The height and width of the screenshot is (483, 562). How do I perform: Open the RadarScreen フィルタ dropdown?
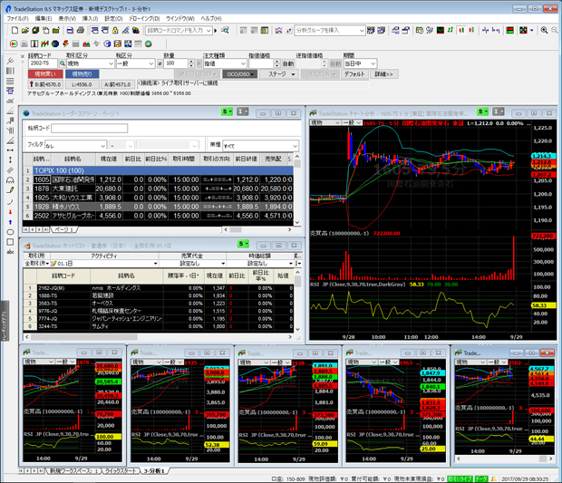[x=75, y=146]
